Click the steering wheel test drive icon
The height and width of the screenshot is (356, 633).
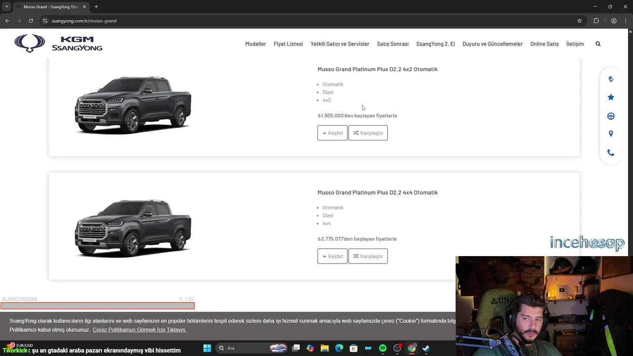(x=611, y=116)
